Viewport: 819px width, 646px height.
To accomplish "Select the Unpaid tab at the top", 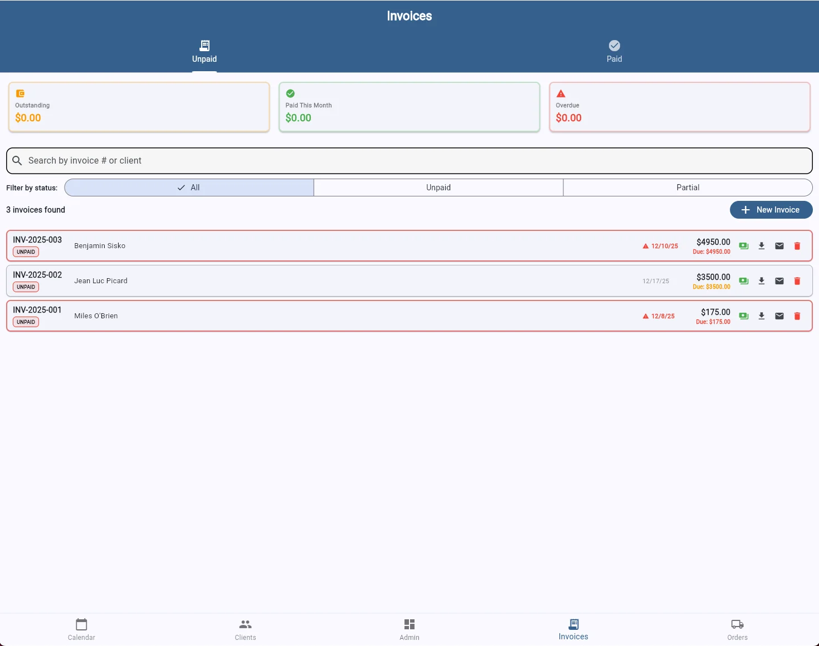I will (x=204, y=52).
